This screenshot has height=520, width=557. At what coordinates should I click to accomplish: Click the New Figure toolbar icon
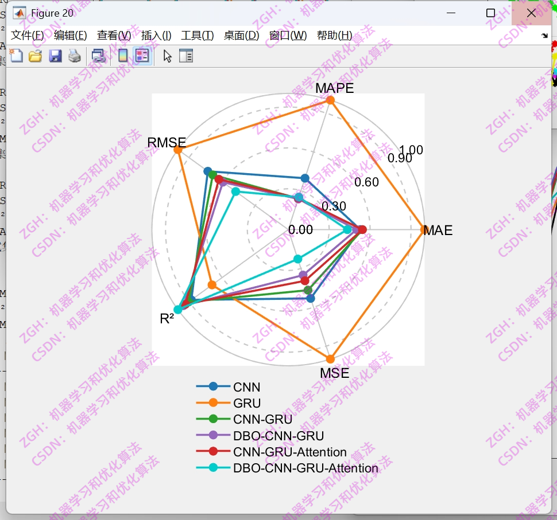[x=16, y=56]
